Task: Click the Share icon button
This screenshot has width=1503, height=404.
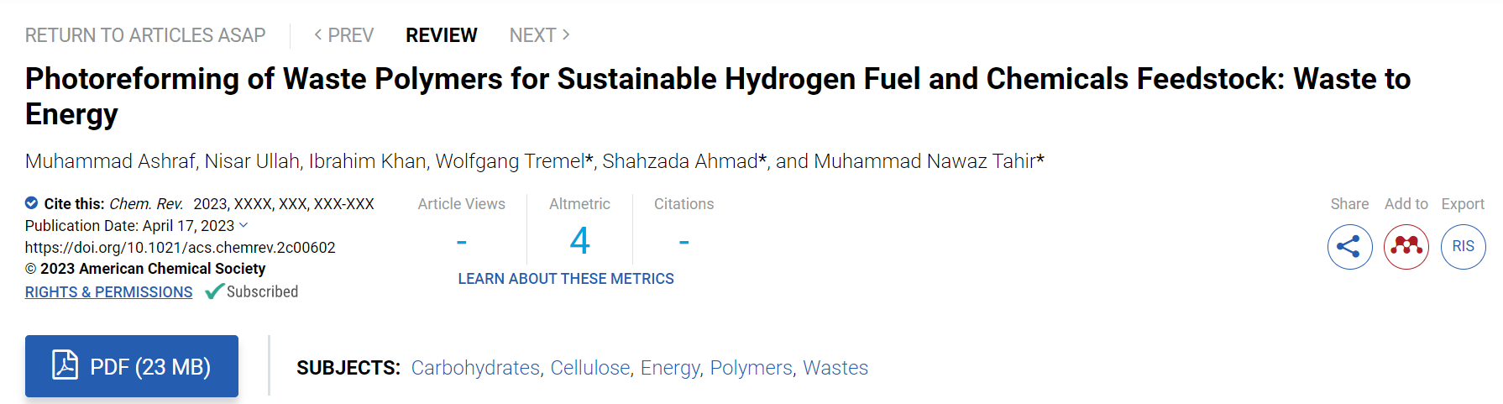Action: (x=1349, y=247)
